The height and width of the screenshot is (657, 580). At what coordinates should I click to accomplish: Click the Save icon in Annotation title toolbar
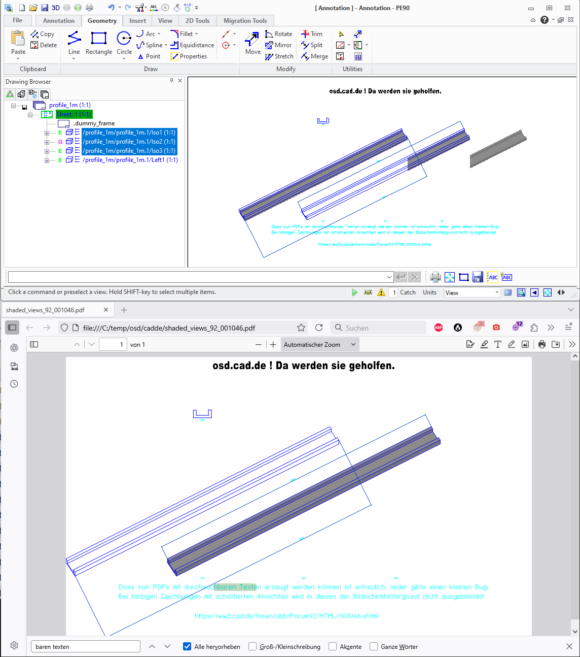point(45,8)
